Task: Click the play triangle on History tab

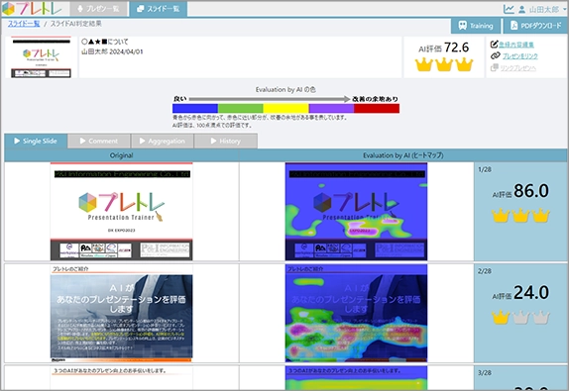Action: pos(213,141)
